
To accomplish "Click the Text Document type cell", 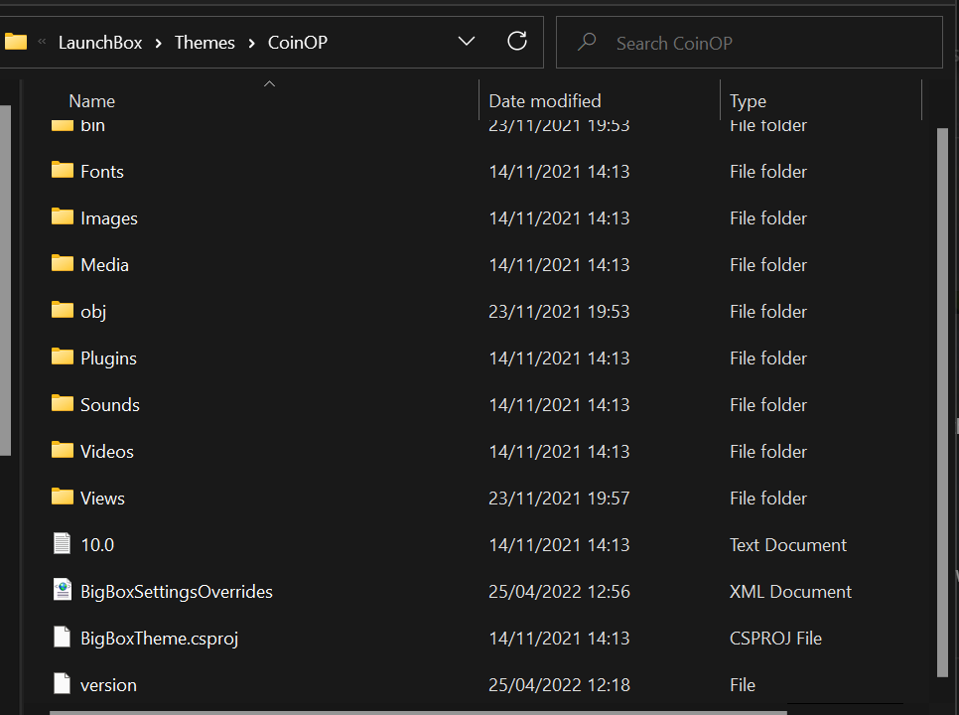I will (x=788, y=545).
